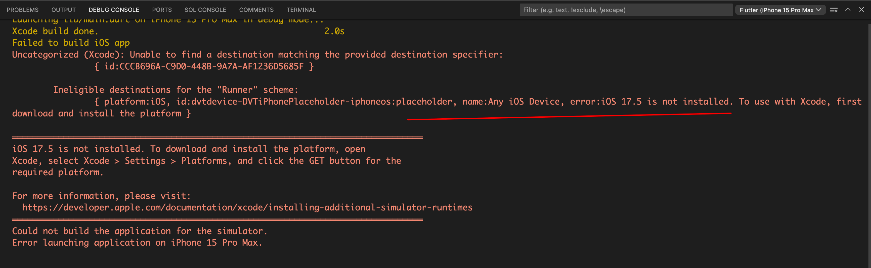
Task: Click the 'Uncategorized (Xcode): Unable to find' line
Action: click(x=258, y=54)
